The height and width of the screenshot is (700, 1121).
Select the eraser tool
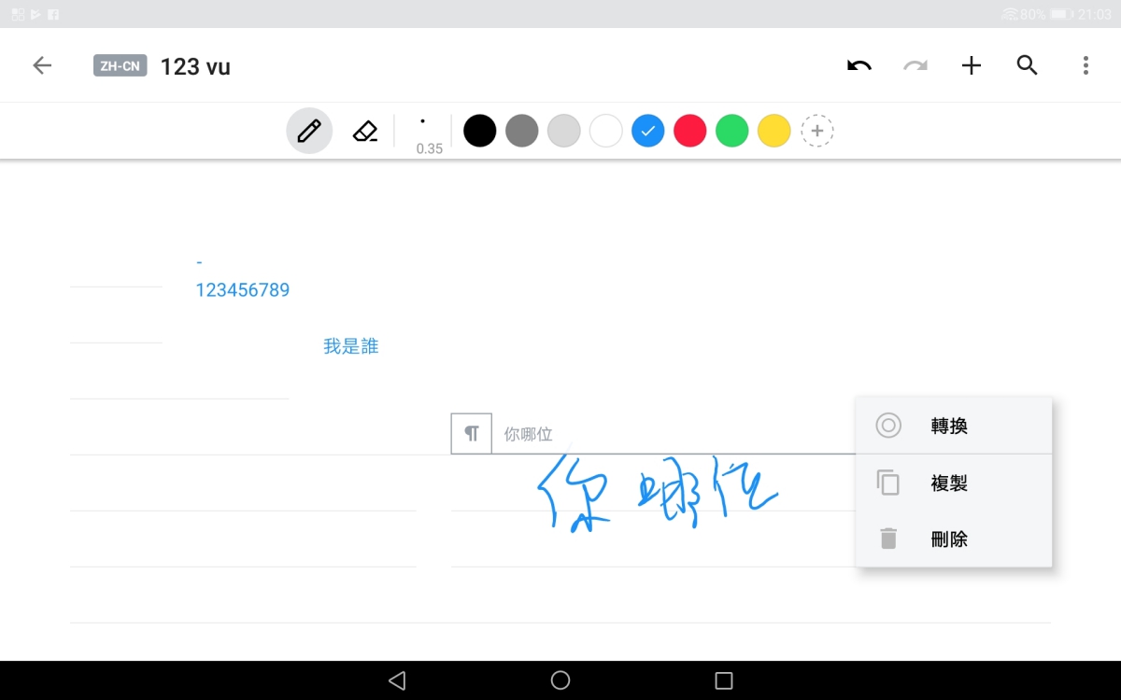point(365,132)
